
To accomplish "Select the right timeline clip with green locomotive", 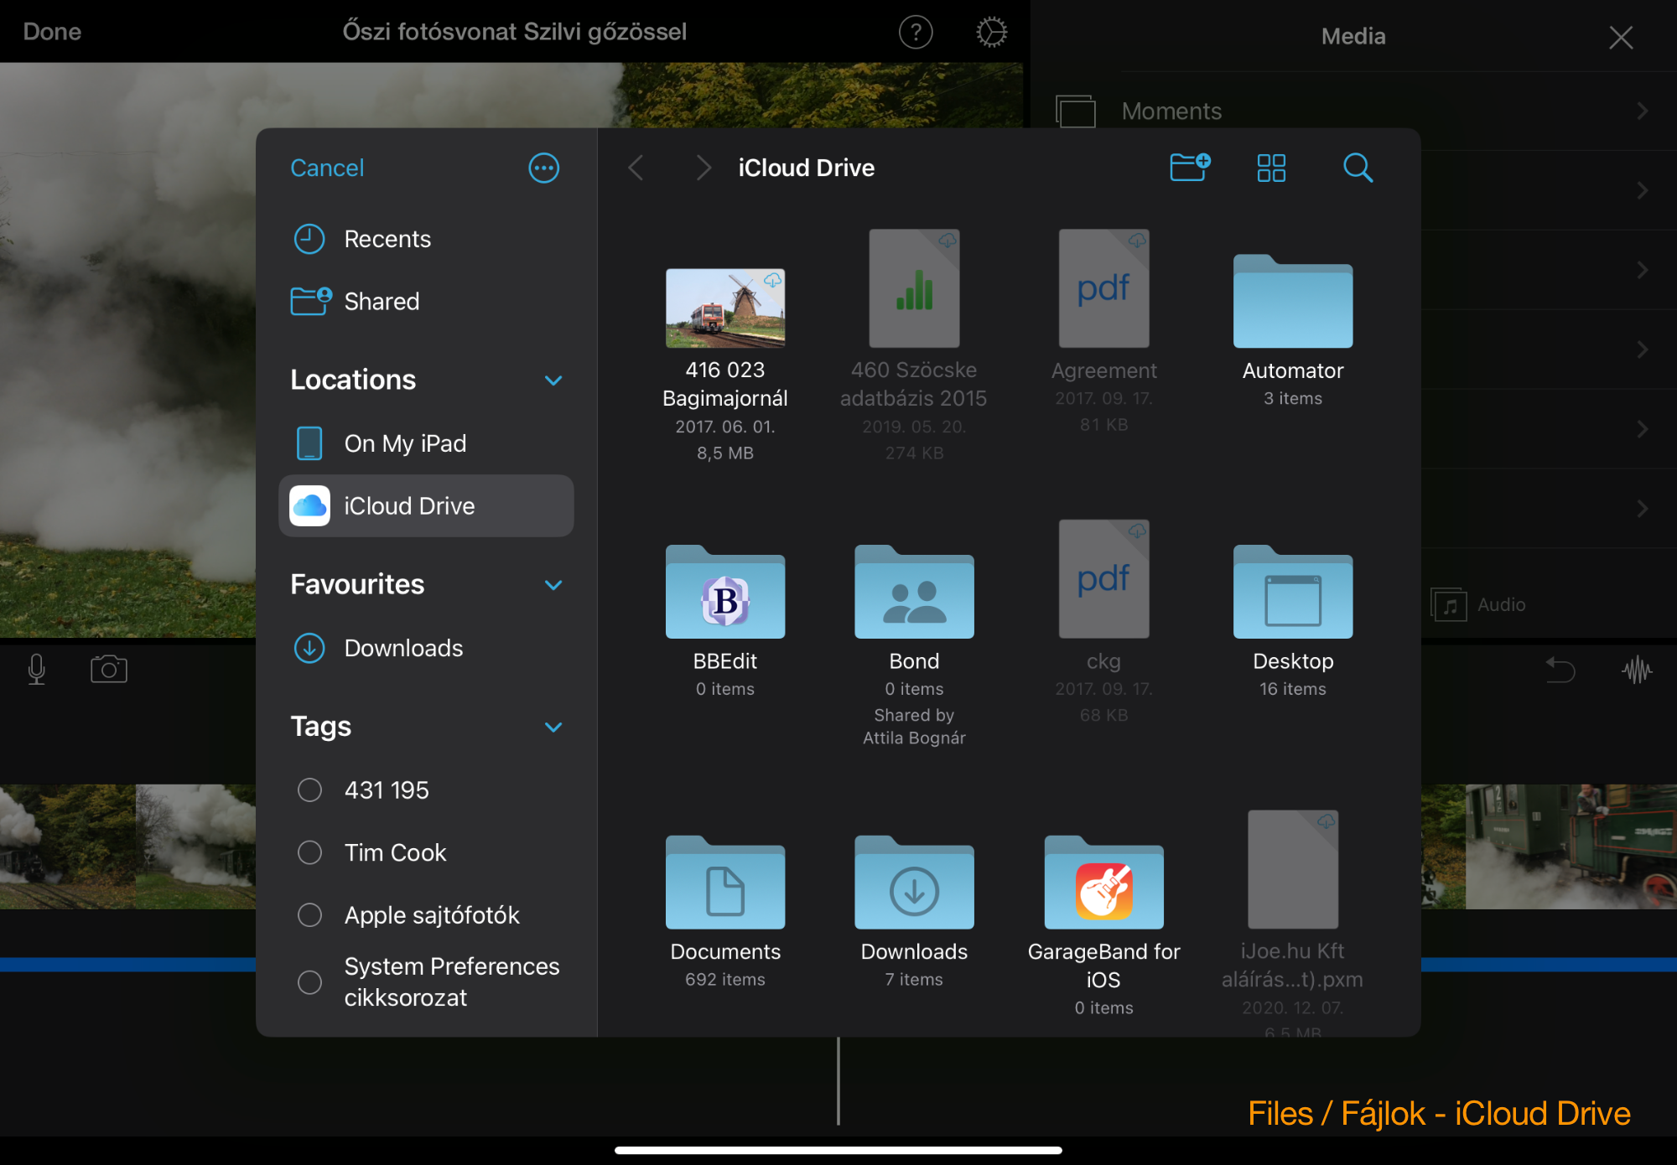I will click(x=1571, y=847).
